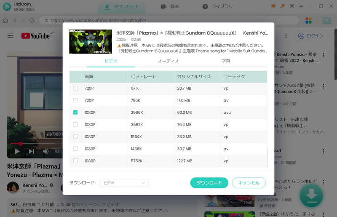The width and height of the screenshot is (337, 217).
Task: Open the settings gear icon
Action: point(292,6)
